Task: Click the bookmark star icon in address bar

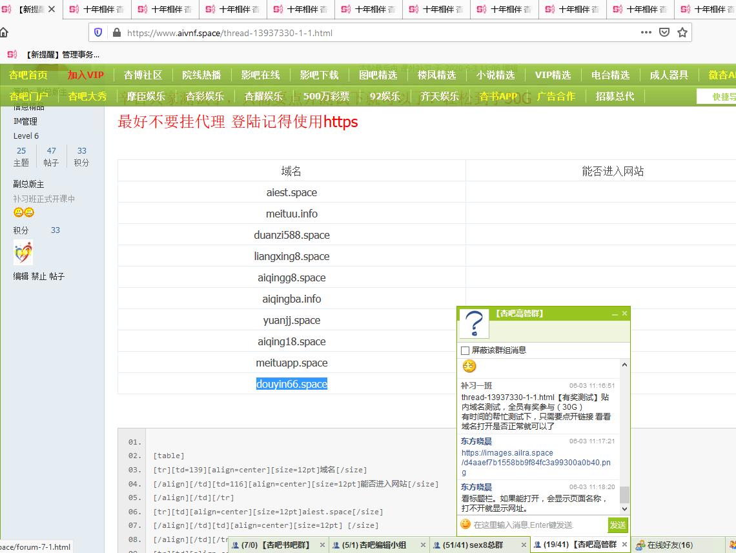Action: (x=682, y=32)
